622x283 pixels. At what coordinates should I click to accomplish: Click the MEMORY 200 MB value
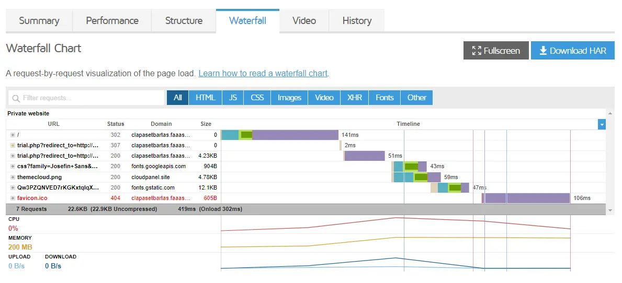[20, 247]
